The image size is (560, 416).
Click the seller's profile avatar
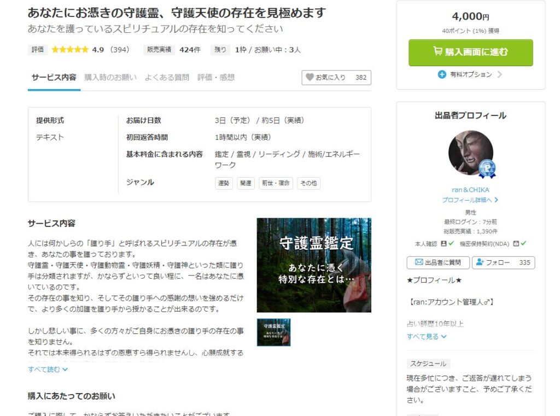click(x=470, y=153)
